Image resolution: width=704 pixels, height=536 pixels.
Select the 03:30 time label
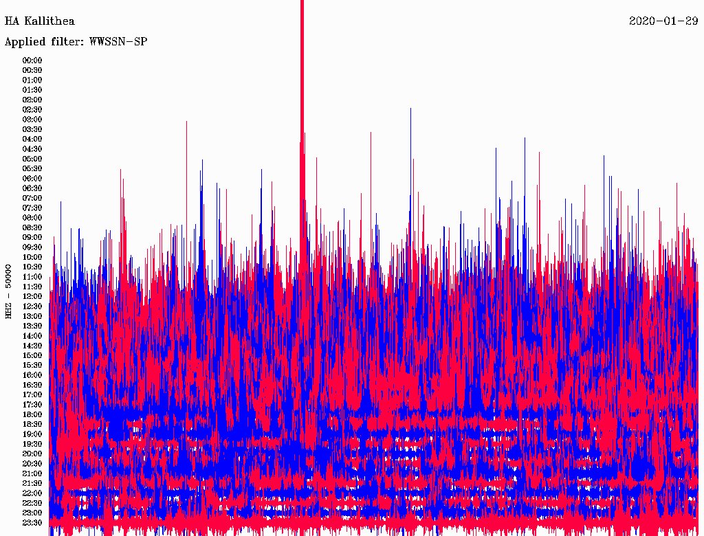click(x=32, y=129)
